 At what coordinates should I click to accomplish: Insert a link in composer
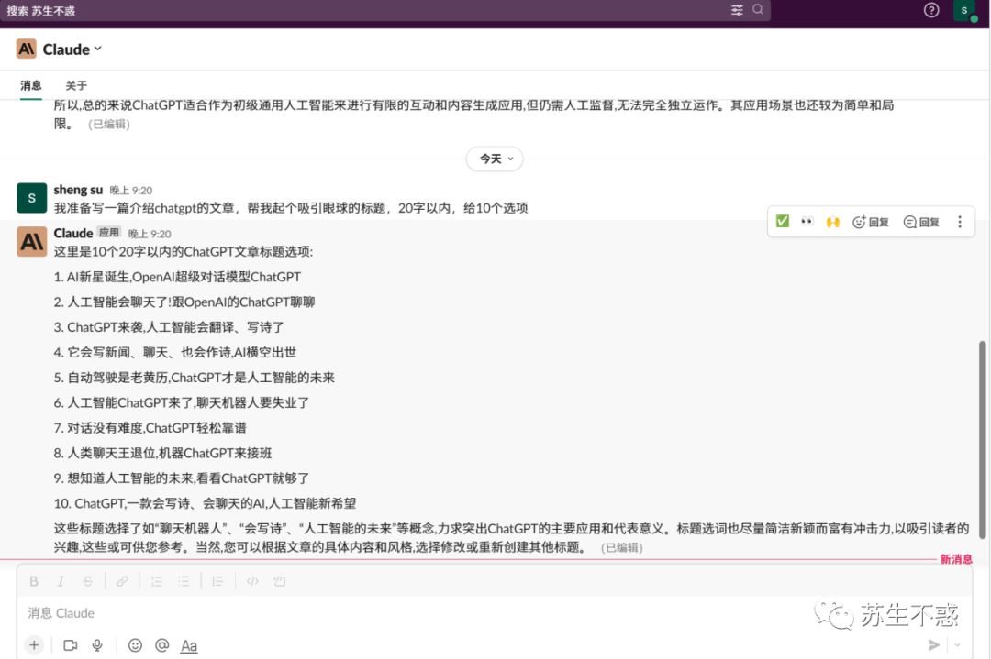point(122,581)
